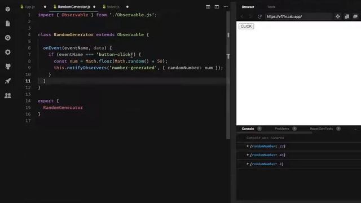Viewport: 361px width, 203px height.
Task: Click the crosshair icon beside the URL
Action: [338, 16]
